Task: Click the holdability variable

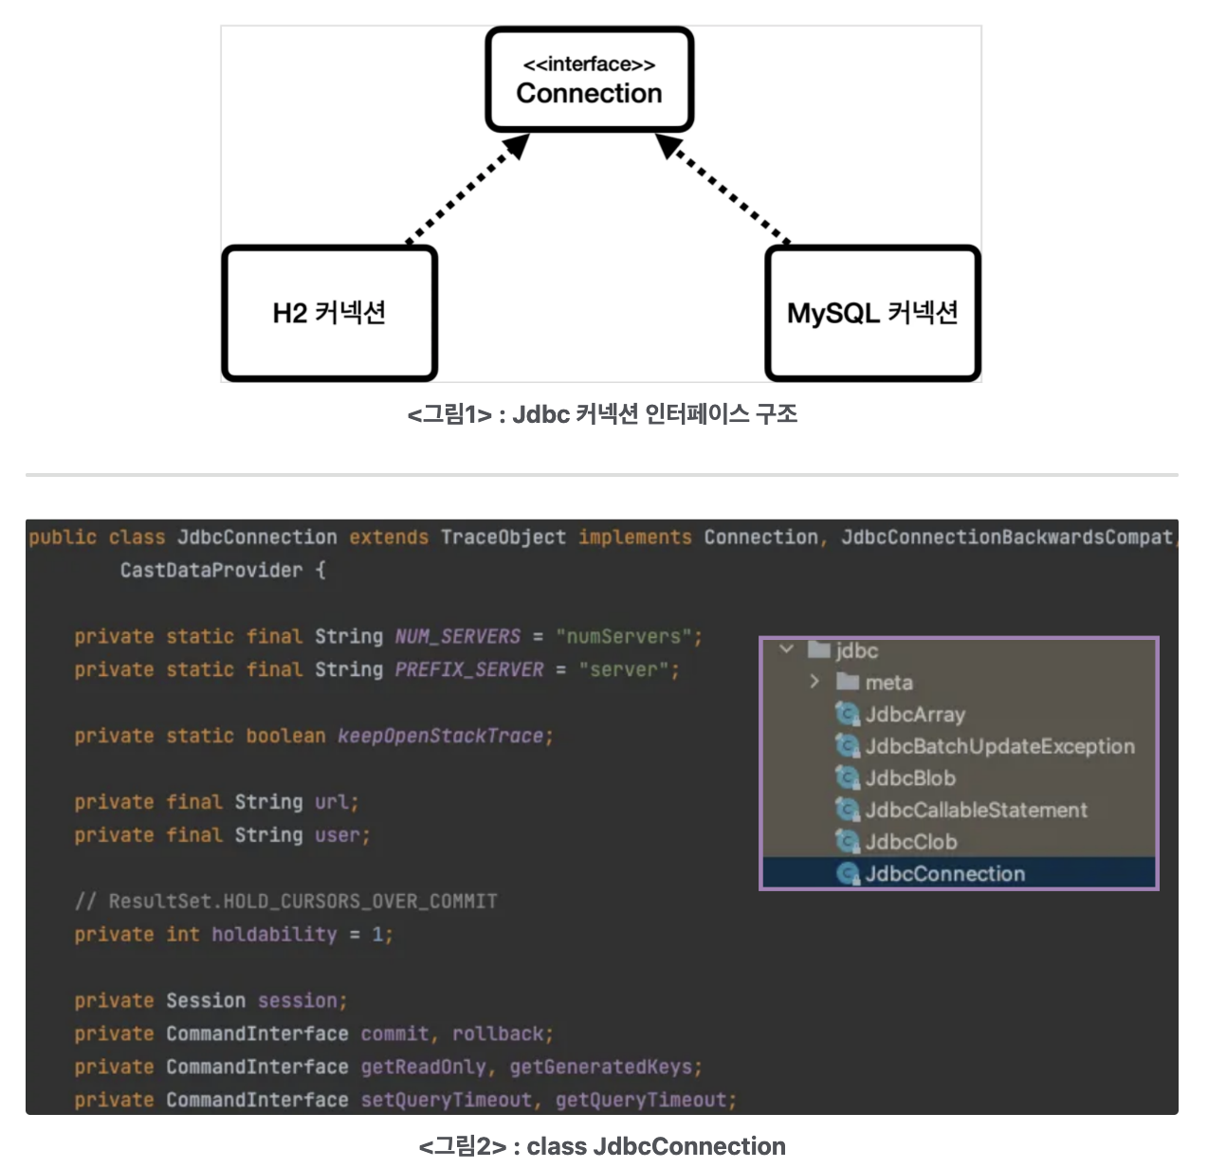Action: [x=274, y=935]
